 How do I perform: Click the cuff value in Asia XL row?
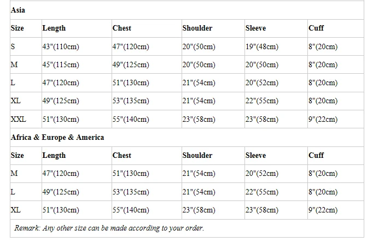pyautogui.click(x=323, y=101)
